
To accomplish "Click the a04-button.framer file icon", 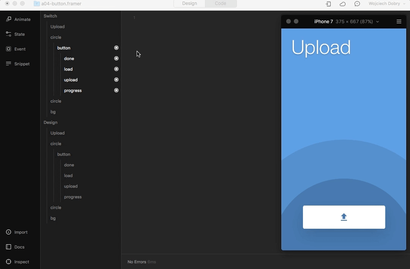I will [36, 4].
